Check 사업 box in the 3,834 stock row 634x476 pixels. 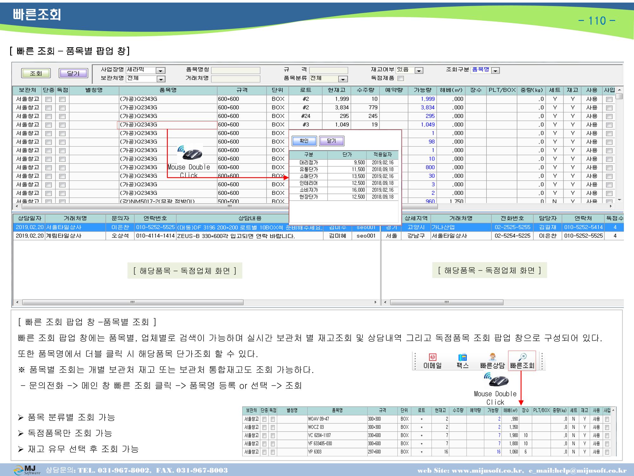pos(609,108)
